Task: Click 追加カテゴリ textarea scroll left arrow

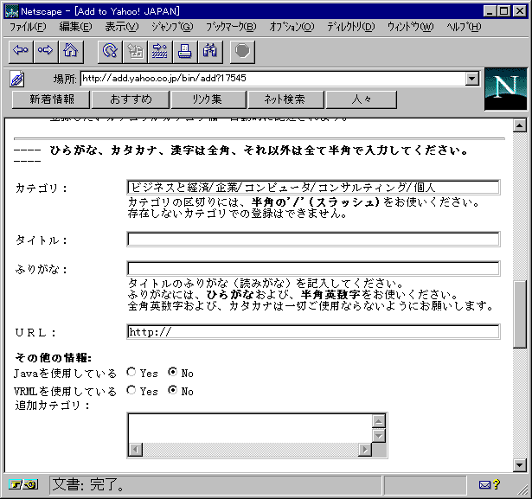Action: (x=136, y=450)
